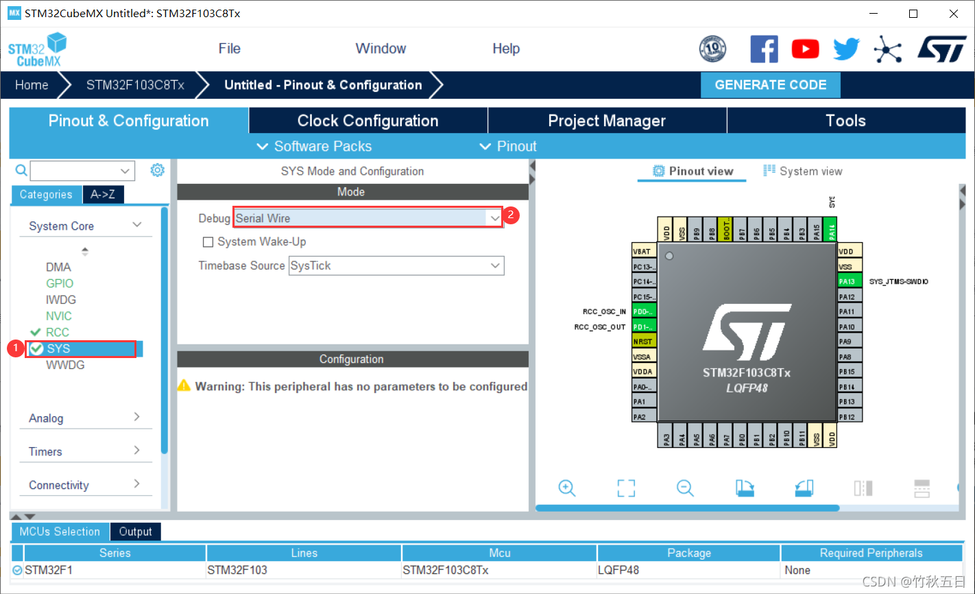Open the File menu

coord(230,49)
